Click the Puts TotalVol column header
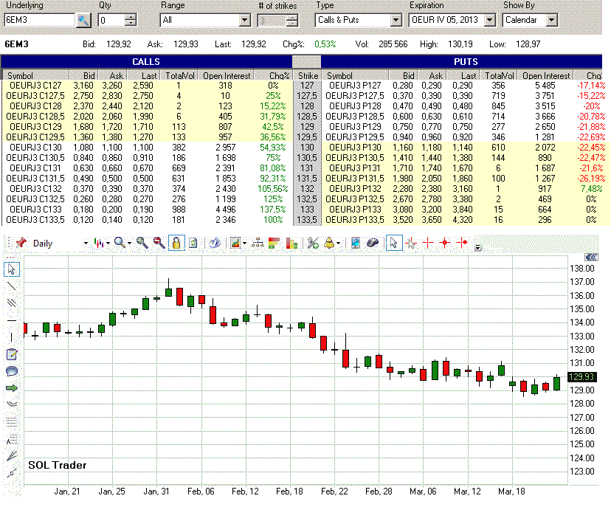Image resolution: width=611 pixels, height=507 pixels. tap(499, 75)
